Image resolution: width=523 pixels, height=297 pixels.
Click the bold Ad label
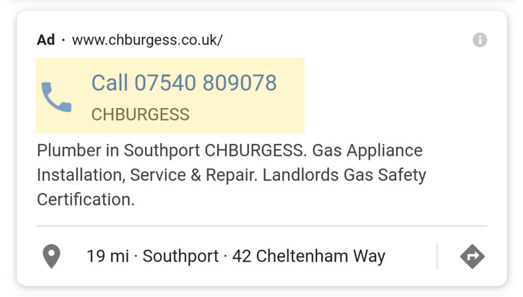tap(46, 40)
